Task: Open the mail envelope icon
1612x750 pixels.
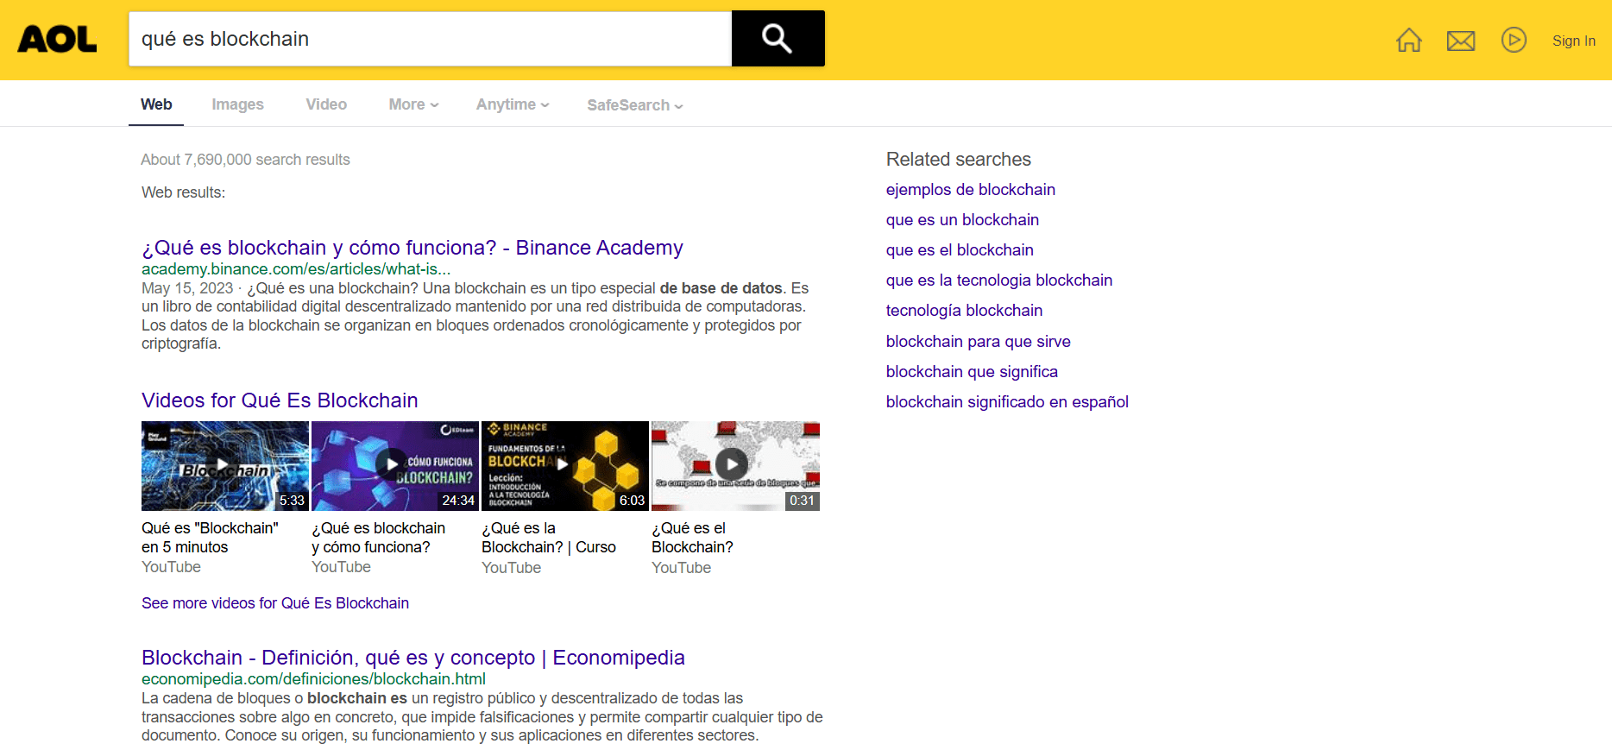Action: [1461, 41]
